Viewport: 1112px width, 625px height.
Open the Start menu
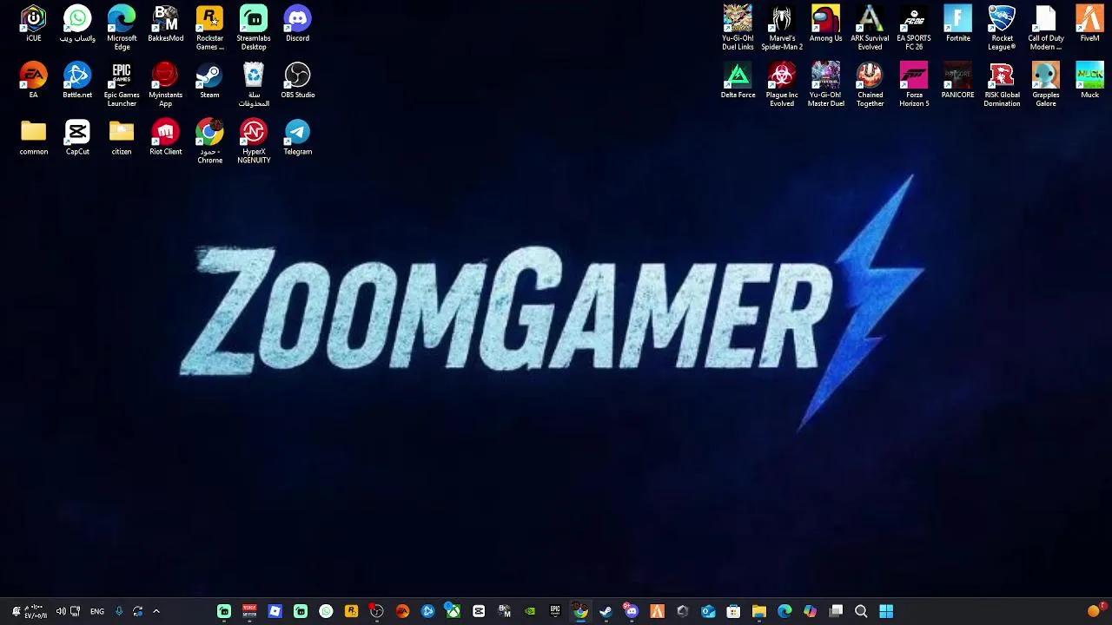[x=887, y=611]
